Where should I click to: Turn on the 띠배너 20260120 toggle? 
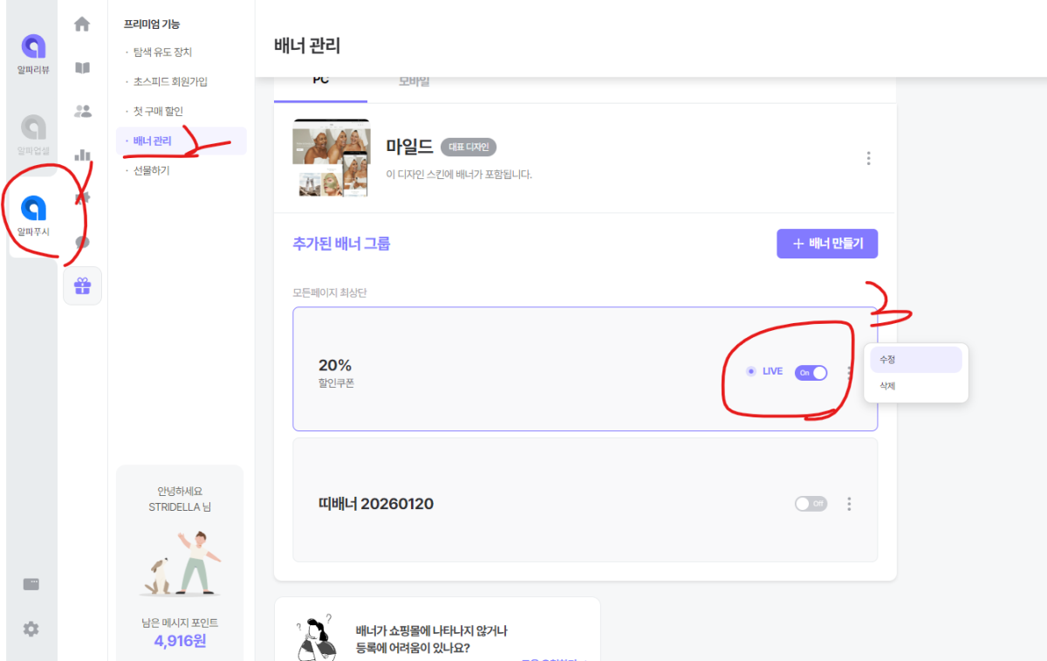[x=811, y=504]
